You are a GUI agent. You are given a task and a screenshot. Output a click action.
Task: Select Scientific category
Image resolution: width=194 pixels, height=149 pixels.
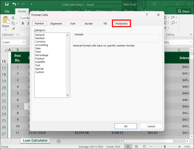40,62
